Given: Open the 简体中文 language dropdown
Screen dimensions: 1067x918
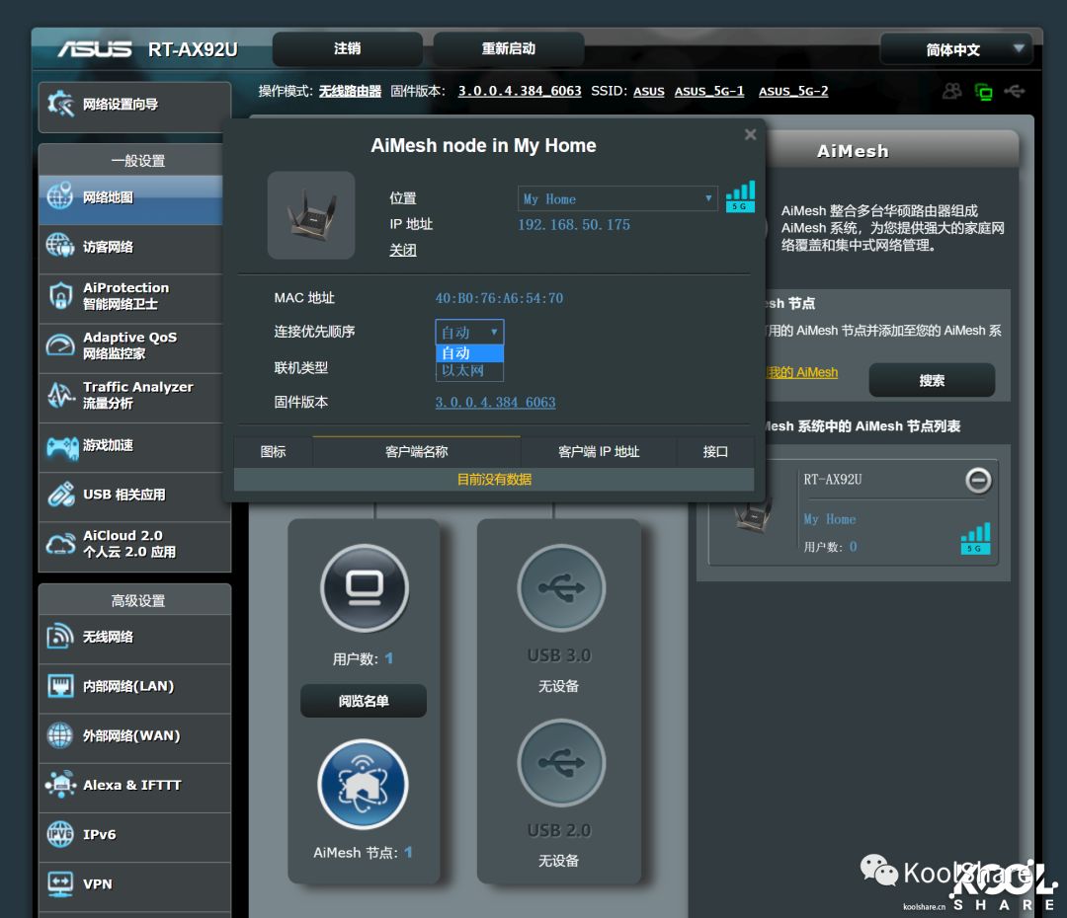Looking at the screenshot, I should 956,49.
